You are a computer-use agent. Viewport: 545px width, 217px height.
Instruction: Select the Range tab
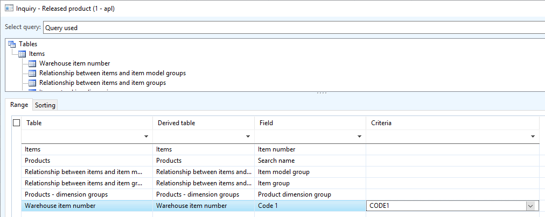tap(19, 105)
